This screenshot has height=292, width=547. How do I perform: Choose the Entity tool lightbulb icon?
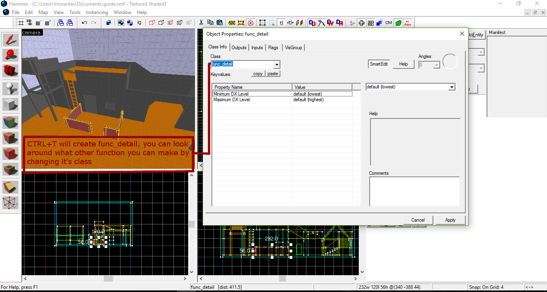pos(11,89)
